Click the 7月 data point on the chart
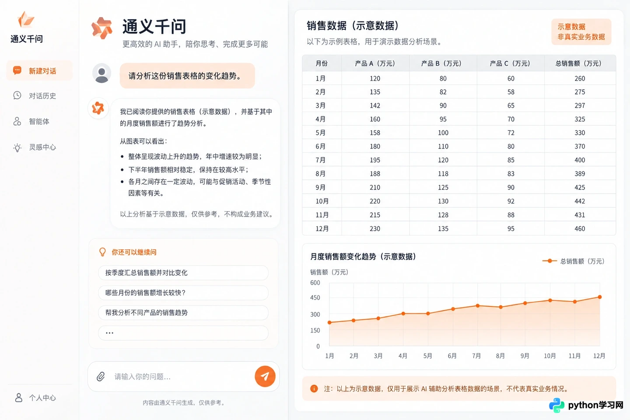 coord(478,306)
